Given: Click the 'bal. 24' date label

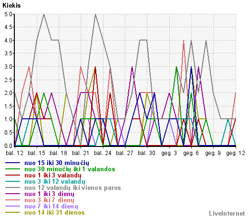Looking at the screenshot, I should [x=103, y=153].
